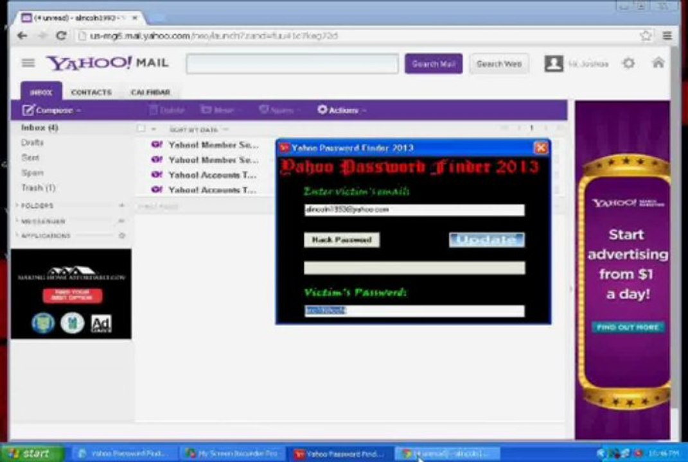
Task: Close the unread mail browser tab
Action: (x=135, y=17)
